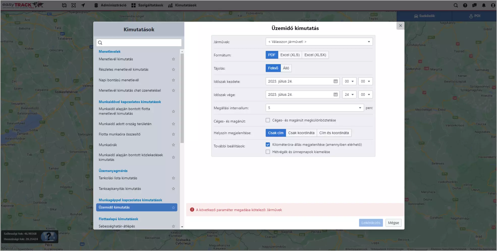This screenshot has width=497, height=251.
Task: Open notifications bell icon
Action: click(484, 5)
